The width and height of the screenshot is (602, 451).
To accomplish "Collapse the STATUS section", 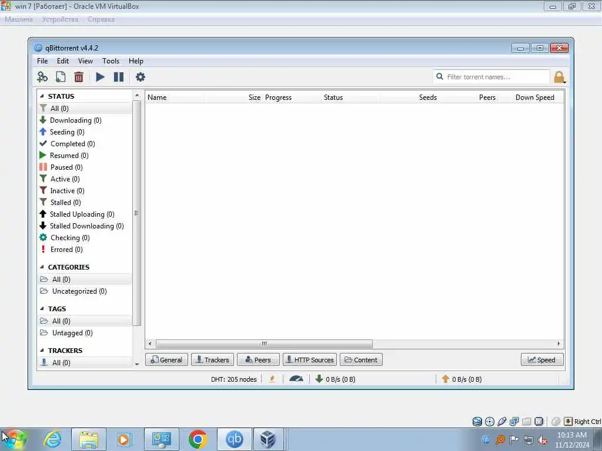I will click(x=42, y=96).
